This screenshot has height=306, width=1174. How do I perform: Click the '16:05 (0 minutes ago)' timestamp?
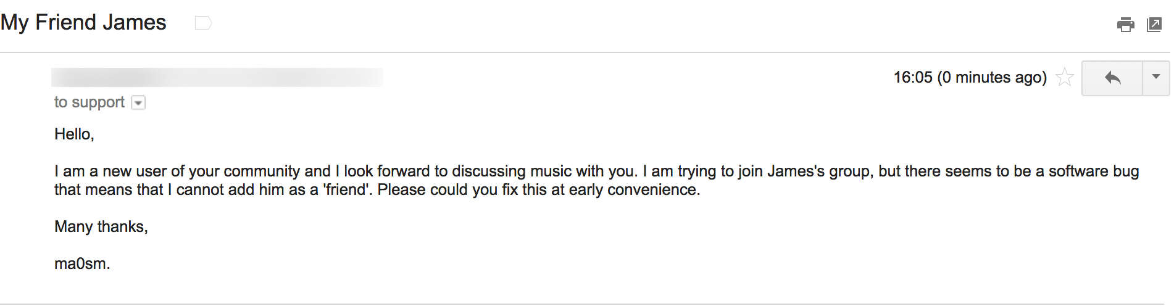(x=970, y=77)
